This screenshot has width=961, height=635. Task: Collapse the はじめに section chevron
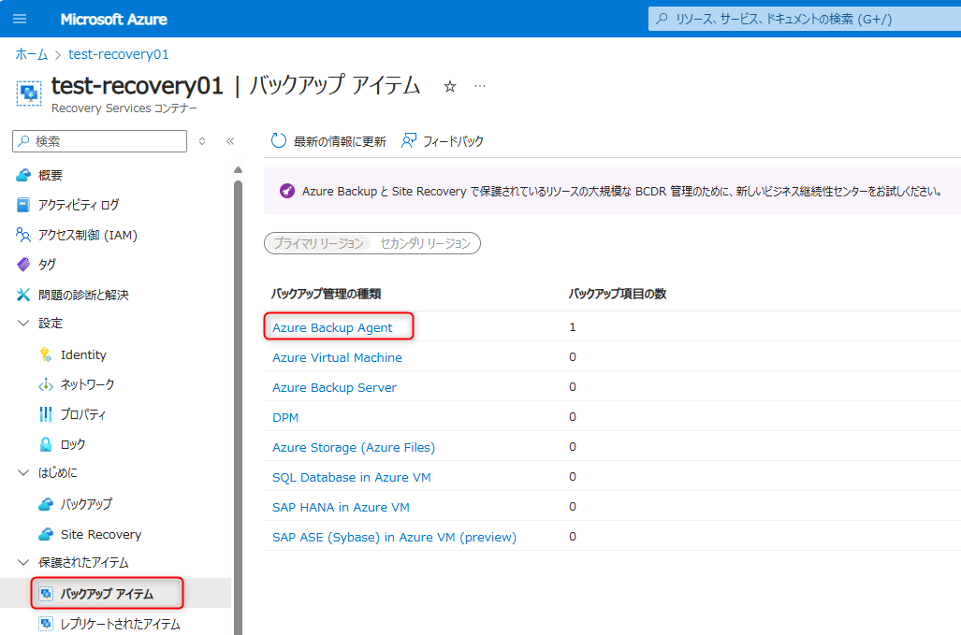tap(23, 472)
